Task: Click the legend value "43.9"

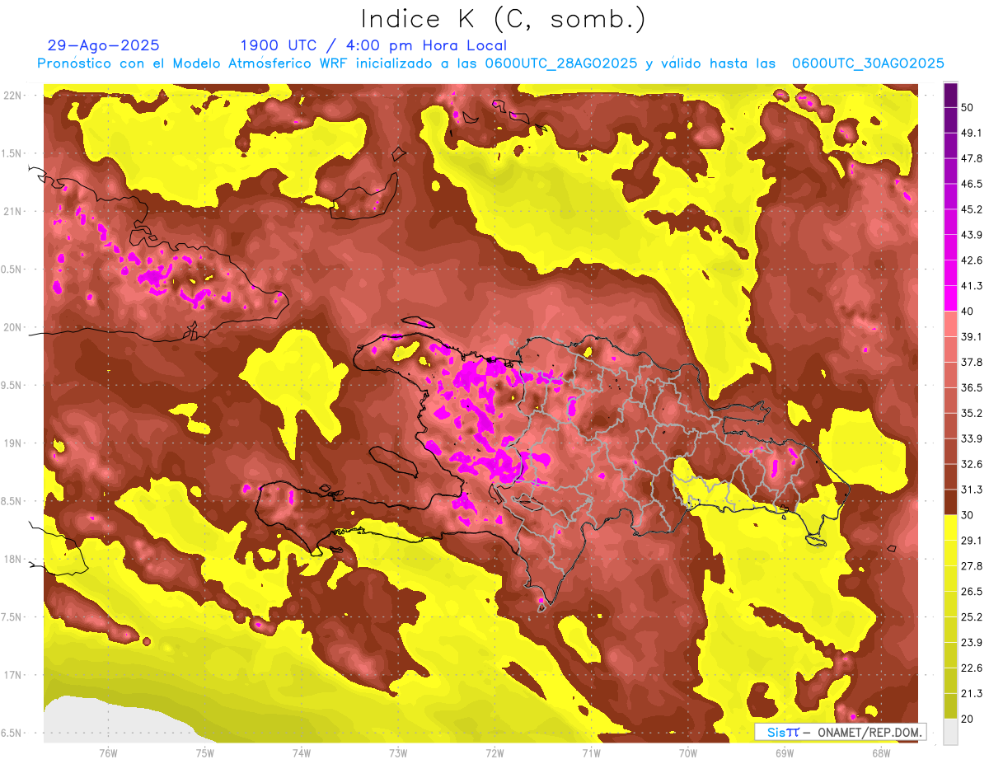Action: (x=971, y=235)
